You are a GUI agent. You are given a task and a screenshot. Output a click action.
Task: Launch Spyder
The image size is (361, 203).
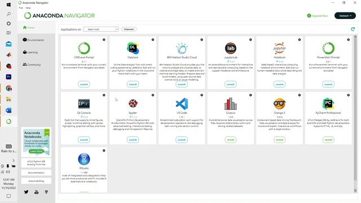pos(133,140)
